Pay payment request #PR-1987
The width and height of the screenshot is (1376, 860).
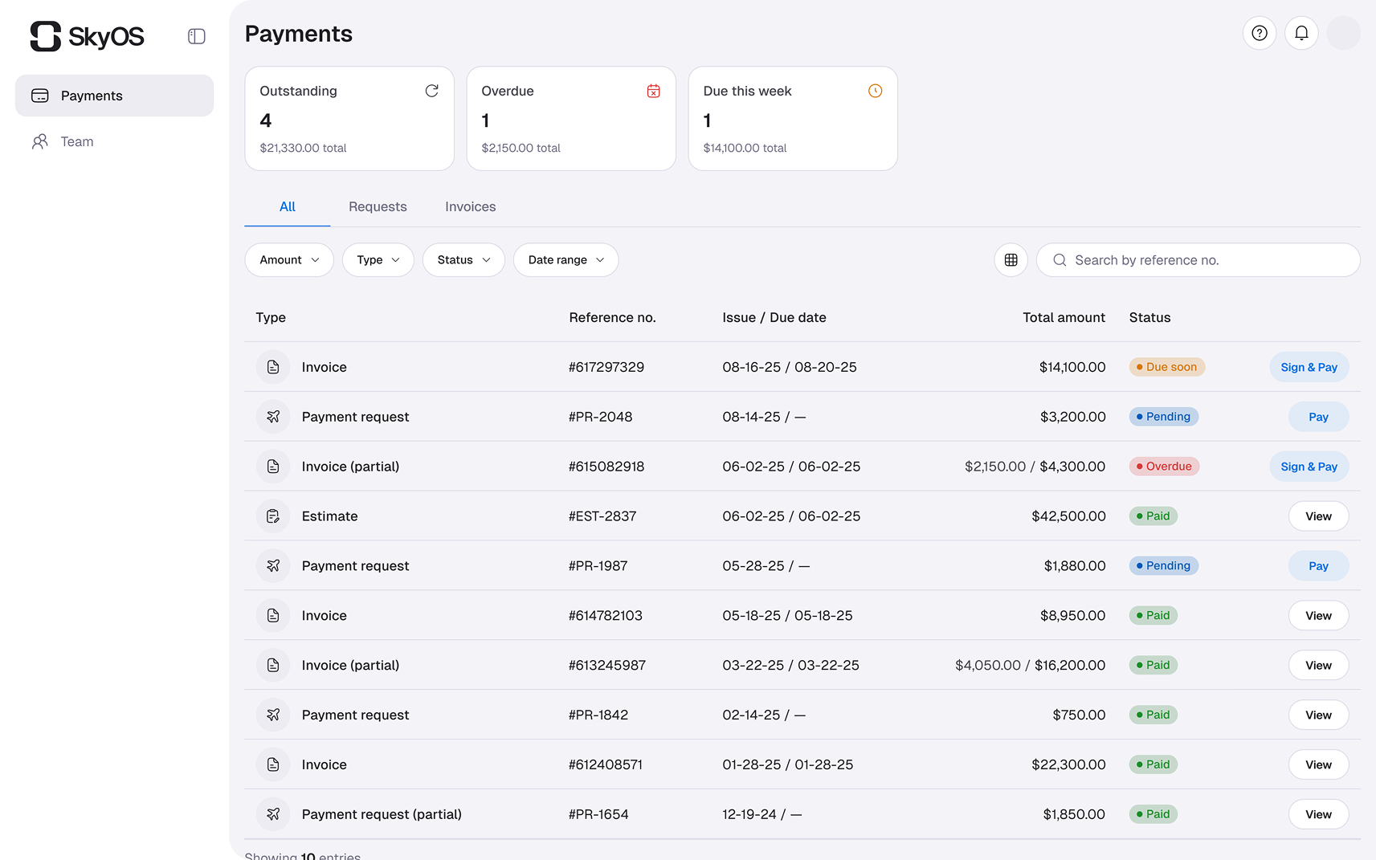click(x=1318, y=566)
